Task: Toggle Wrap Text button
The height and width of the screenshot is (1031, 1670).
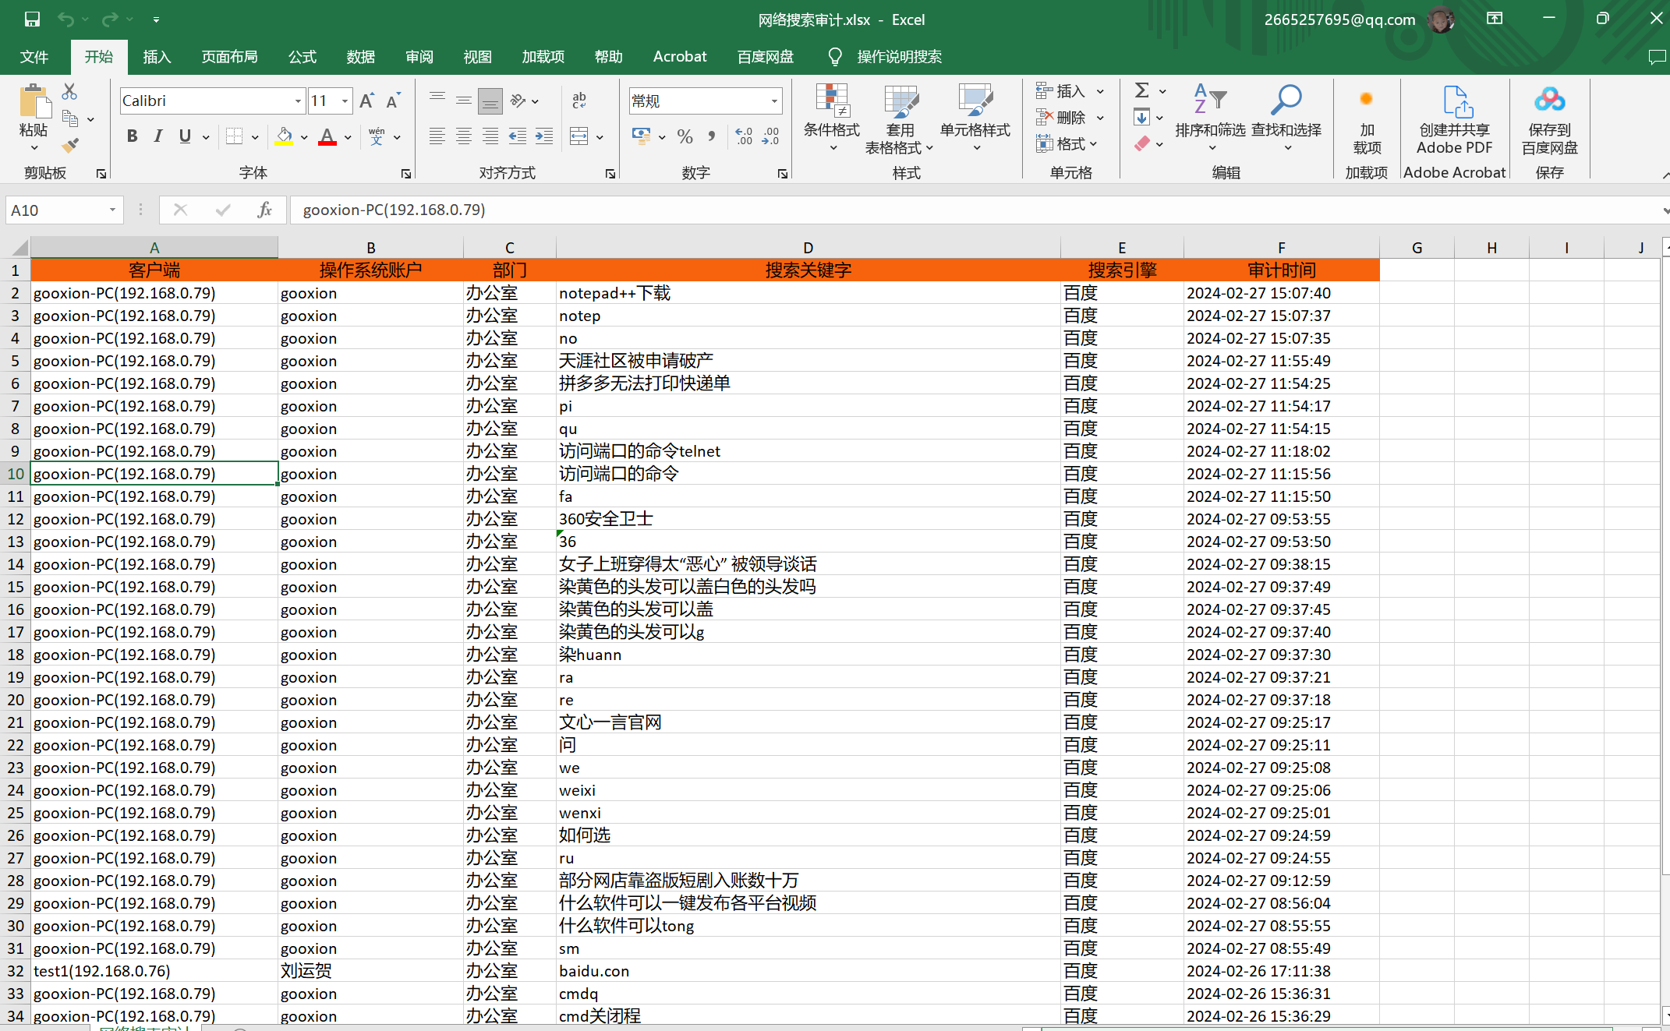Action: point(579,101)
